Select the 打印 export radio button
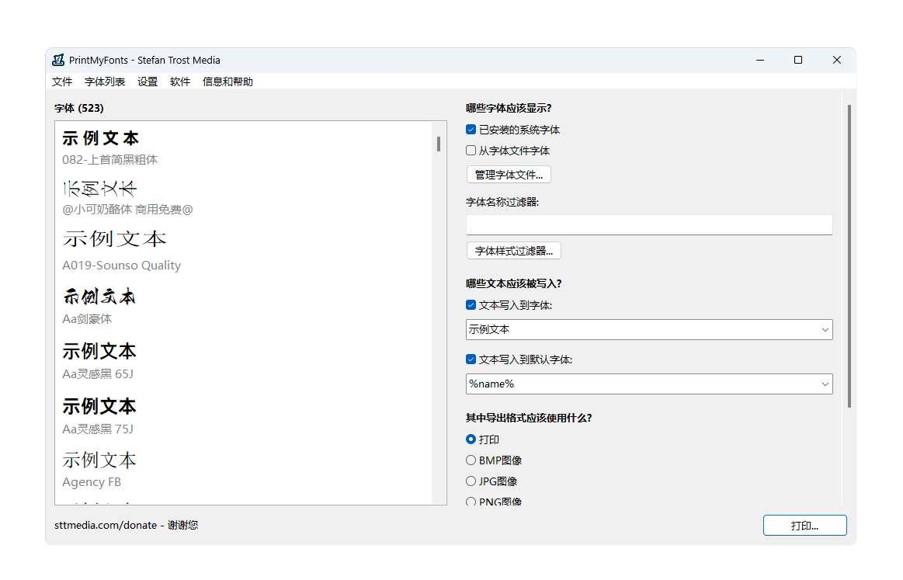 (471, 439)
